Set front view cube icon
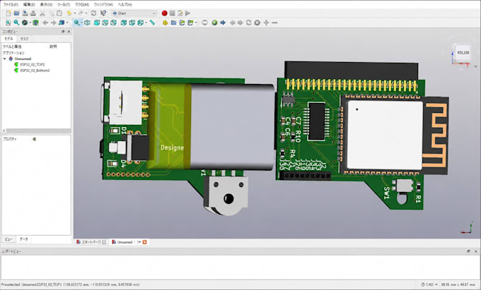481x290 pixels. [x=97, y=23]
